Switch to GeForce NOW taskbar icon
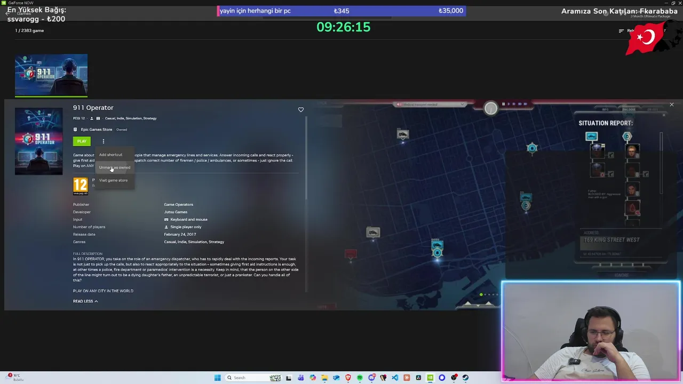Image resolution: width=683 pixels, height=384 pixels. (430, 378)
